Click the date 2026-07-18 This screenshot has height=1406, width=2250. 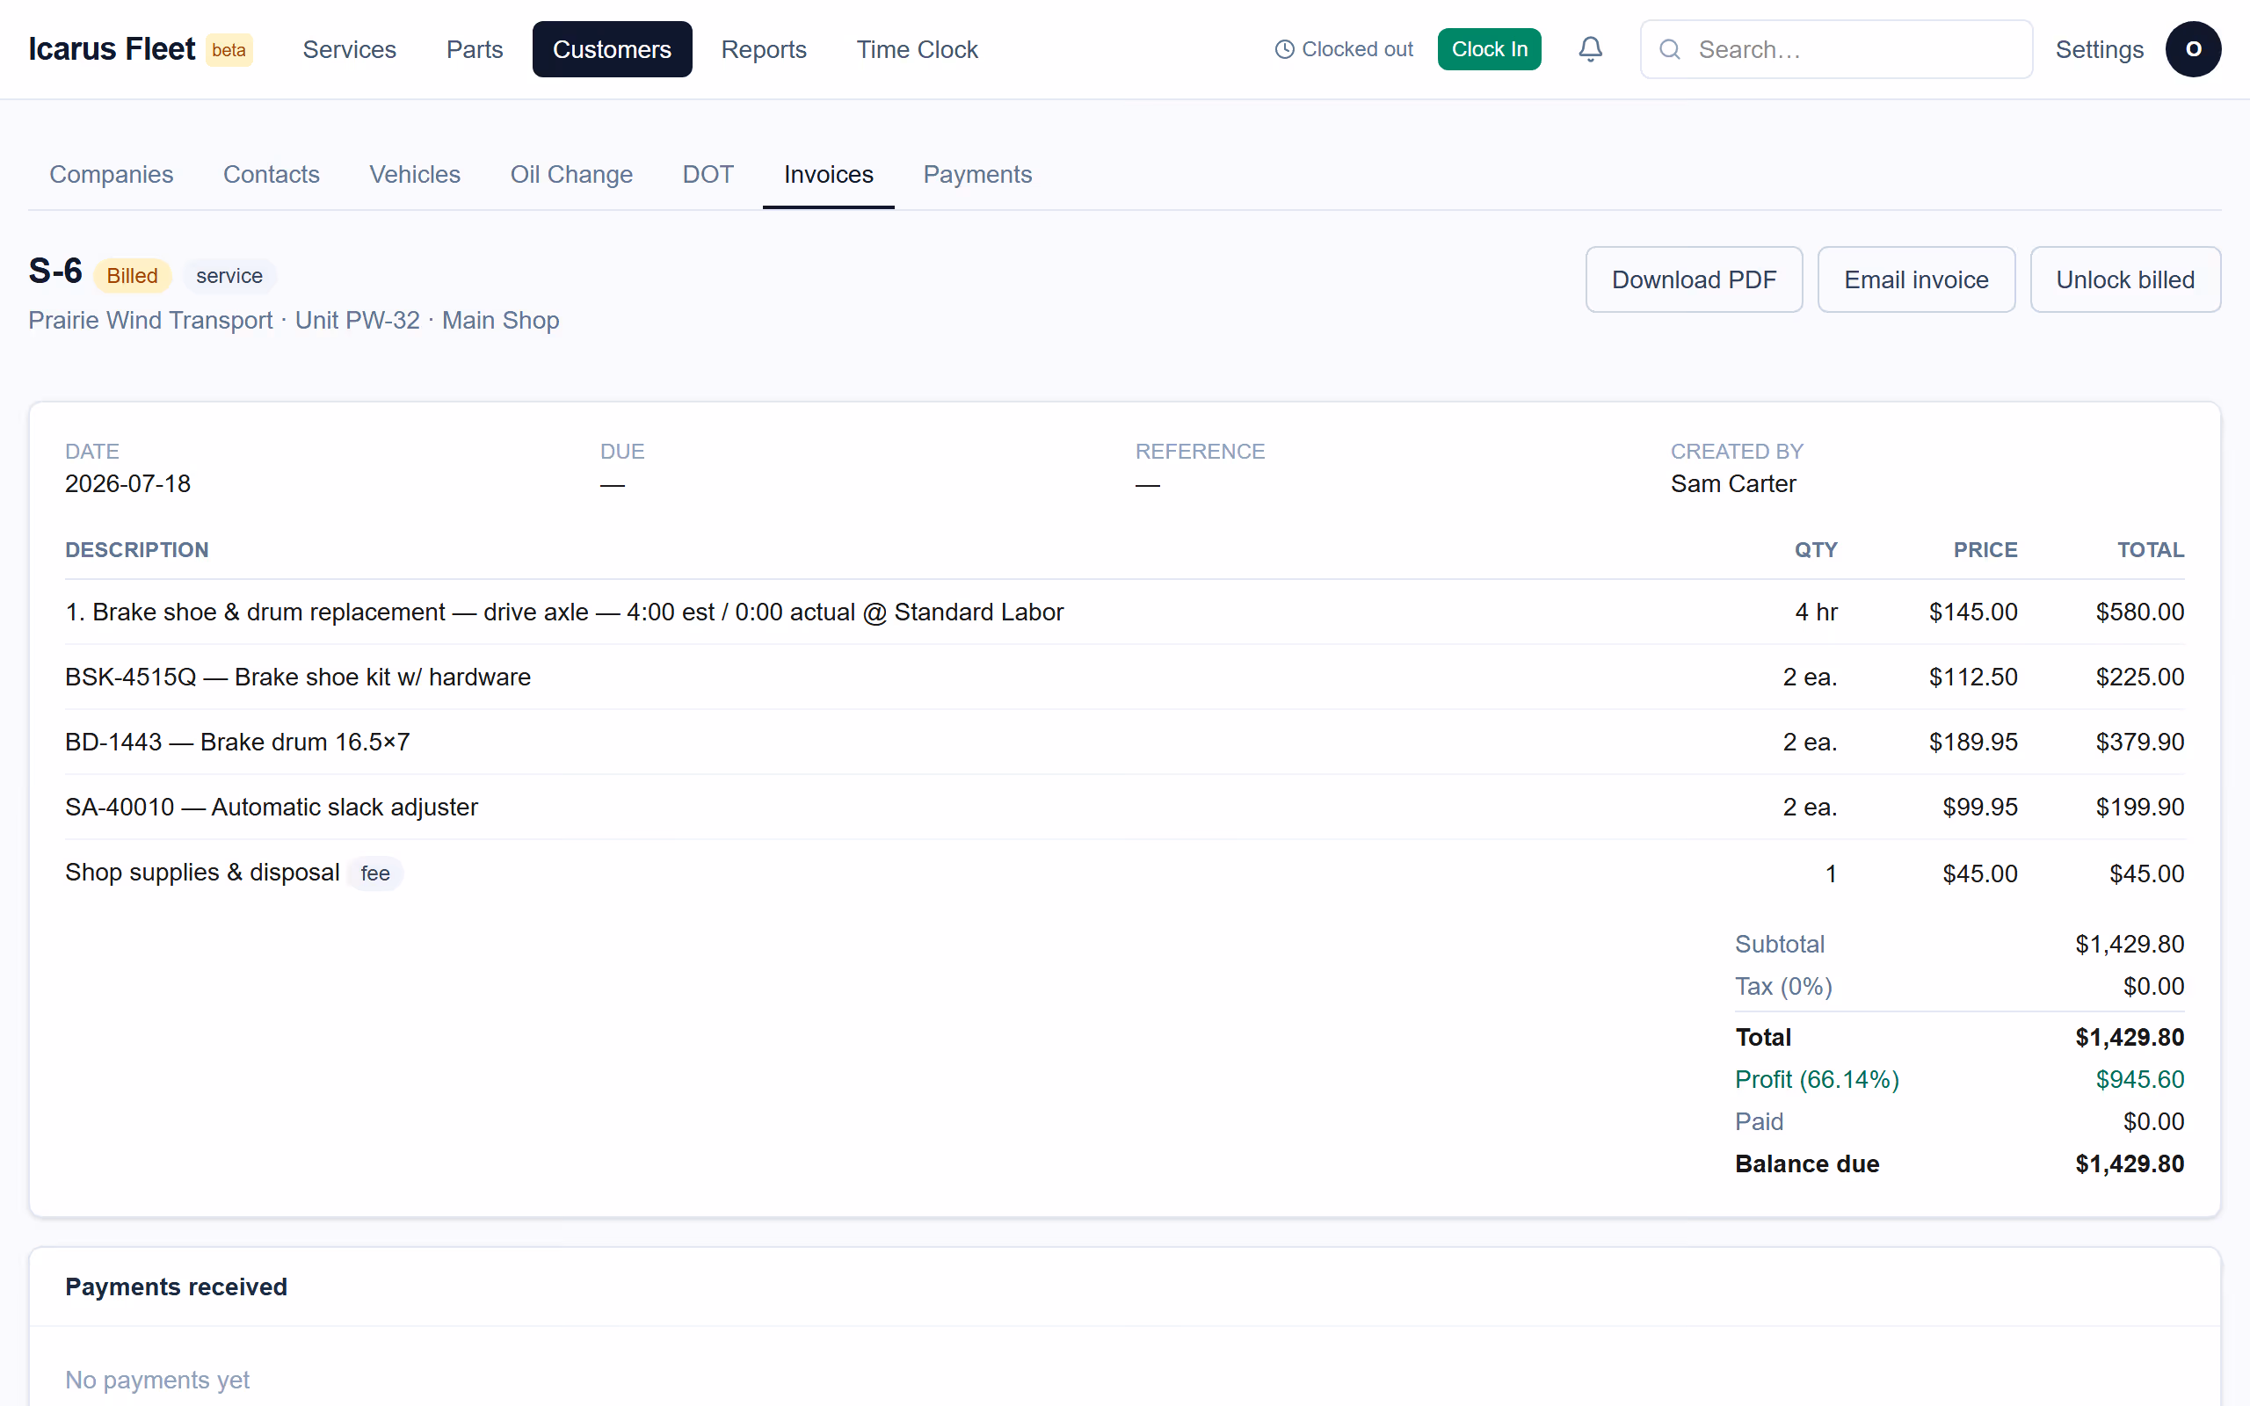(x=127, y=483)
